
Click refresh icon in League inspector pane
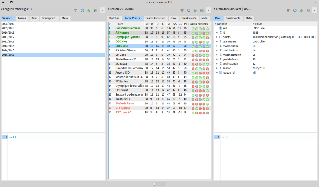point(82,10)
